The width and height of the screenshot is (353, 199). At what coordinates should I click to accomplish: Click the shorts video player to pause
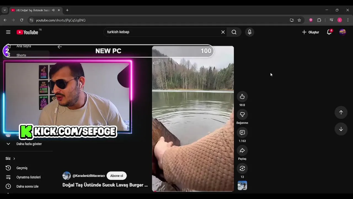[x=193, y=119]
